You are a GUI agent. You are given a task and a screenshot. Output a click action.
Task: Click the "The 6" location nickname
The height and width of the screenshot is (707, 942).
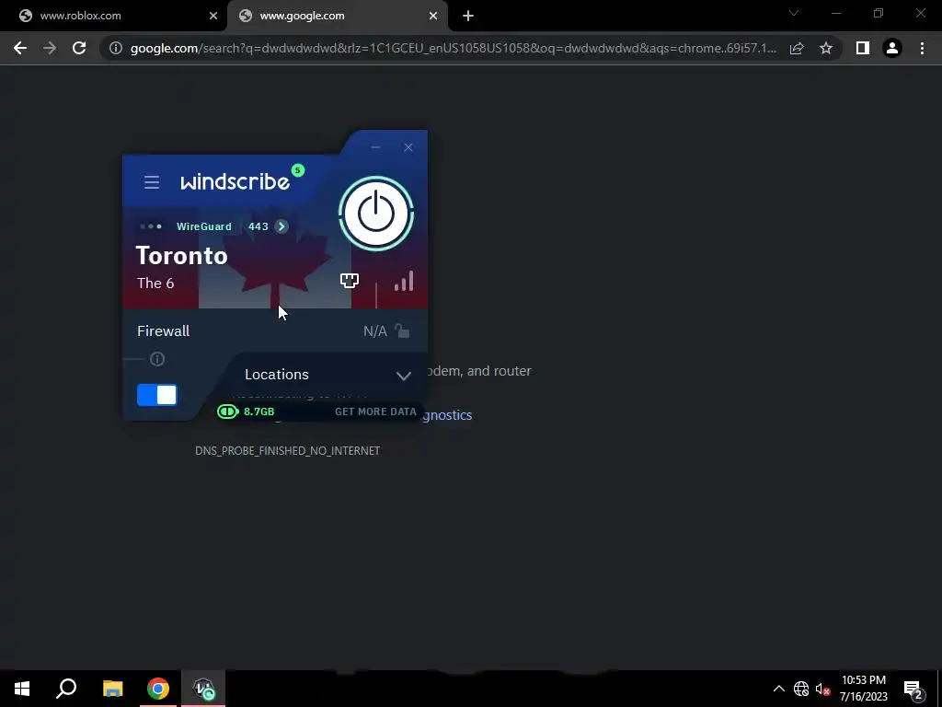[x=155, y=284]
